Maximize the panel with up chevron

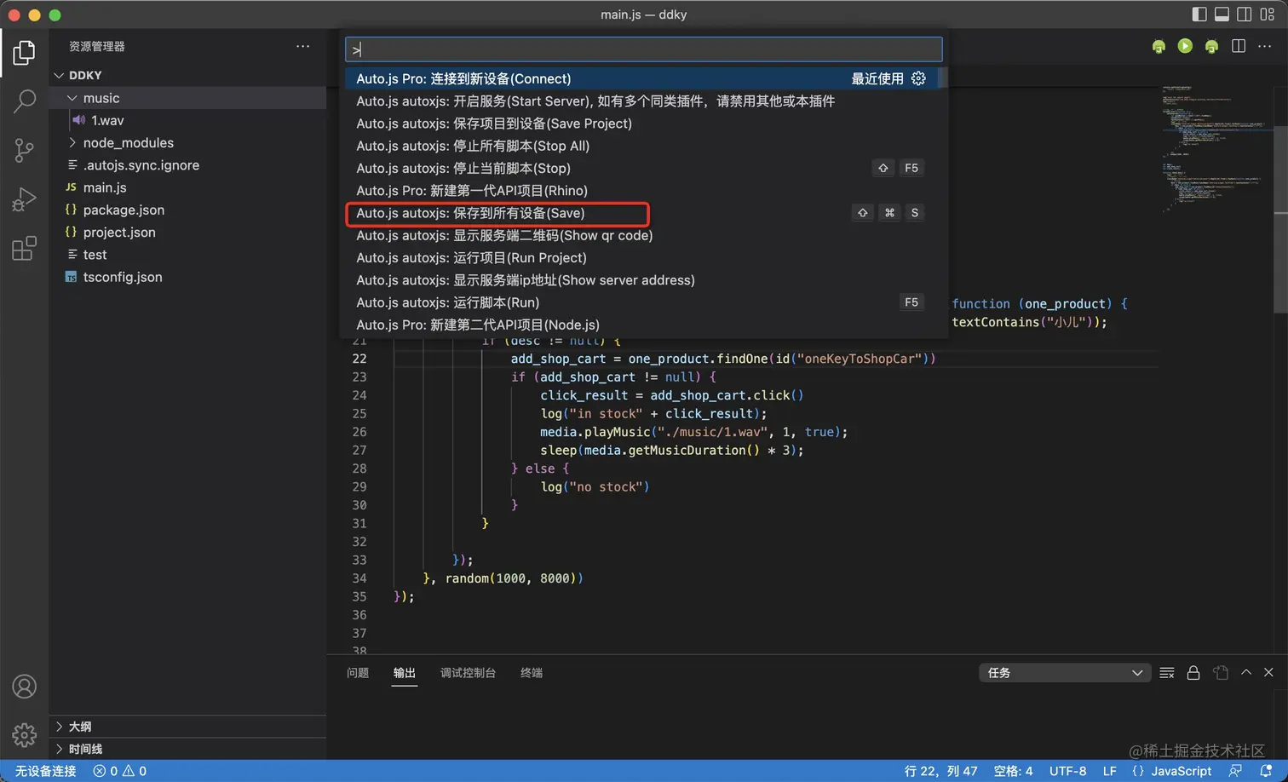1246,672
